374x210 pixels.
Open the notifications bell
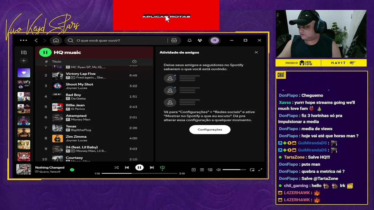point(189,41)
